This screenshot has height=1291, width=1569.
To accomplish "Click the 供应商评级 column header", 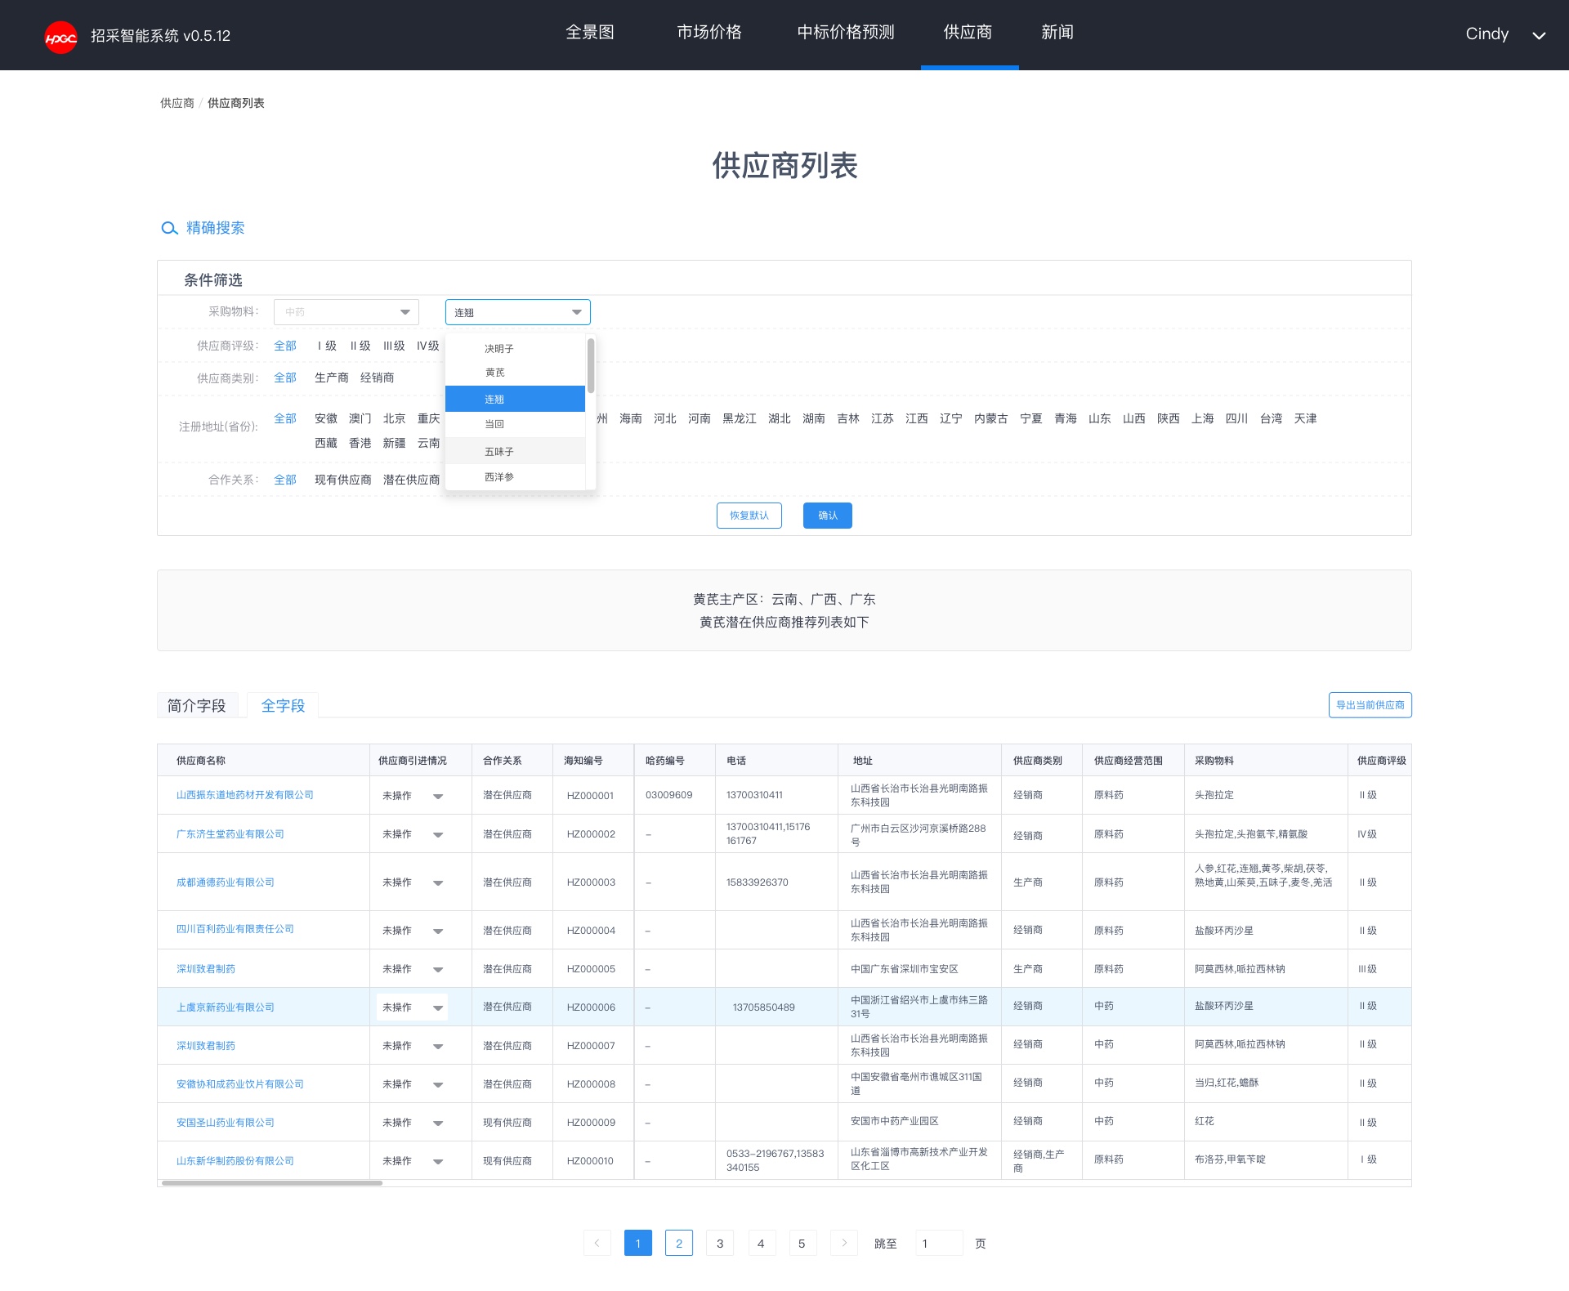I will pyautogui.click(x=1382, y=761).
